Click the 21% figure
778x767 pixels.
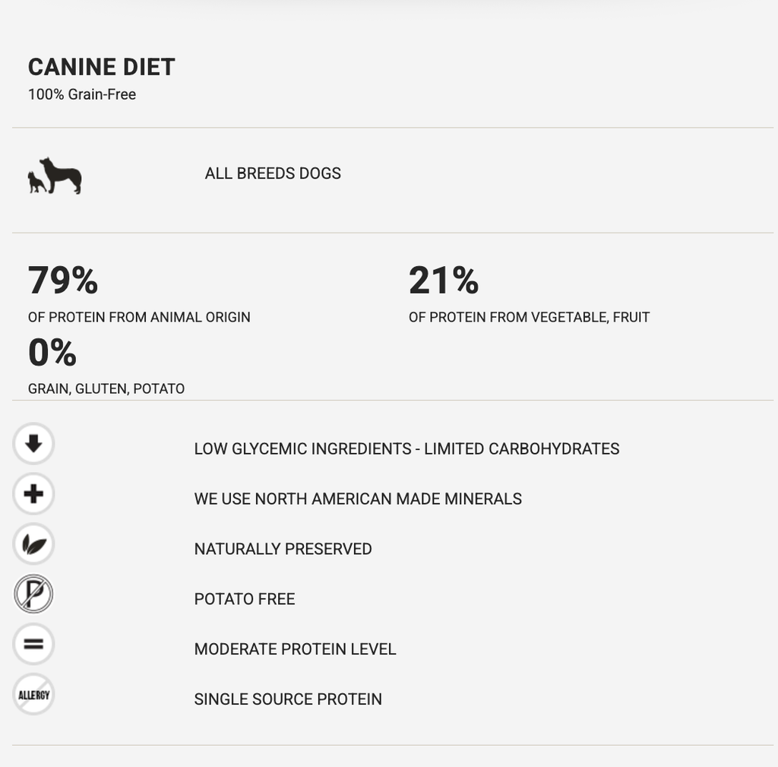(444, 280)
